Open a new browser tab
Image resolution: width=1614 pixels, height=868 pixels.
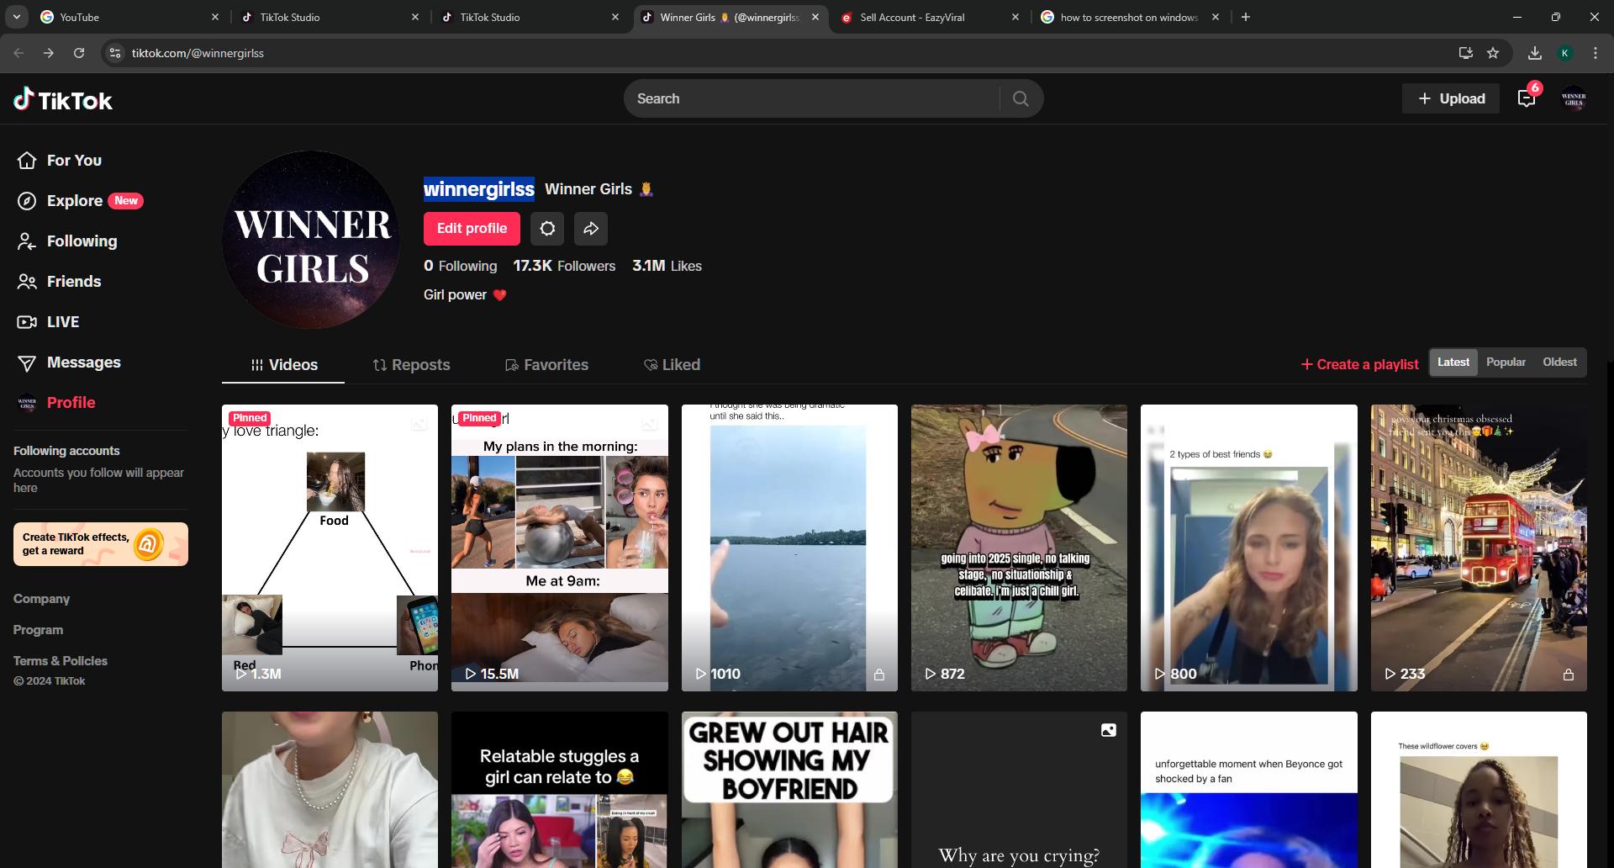click(1246, 17)
